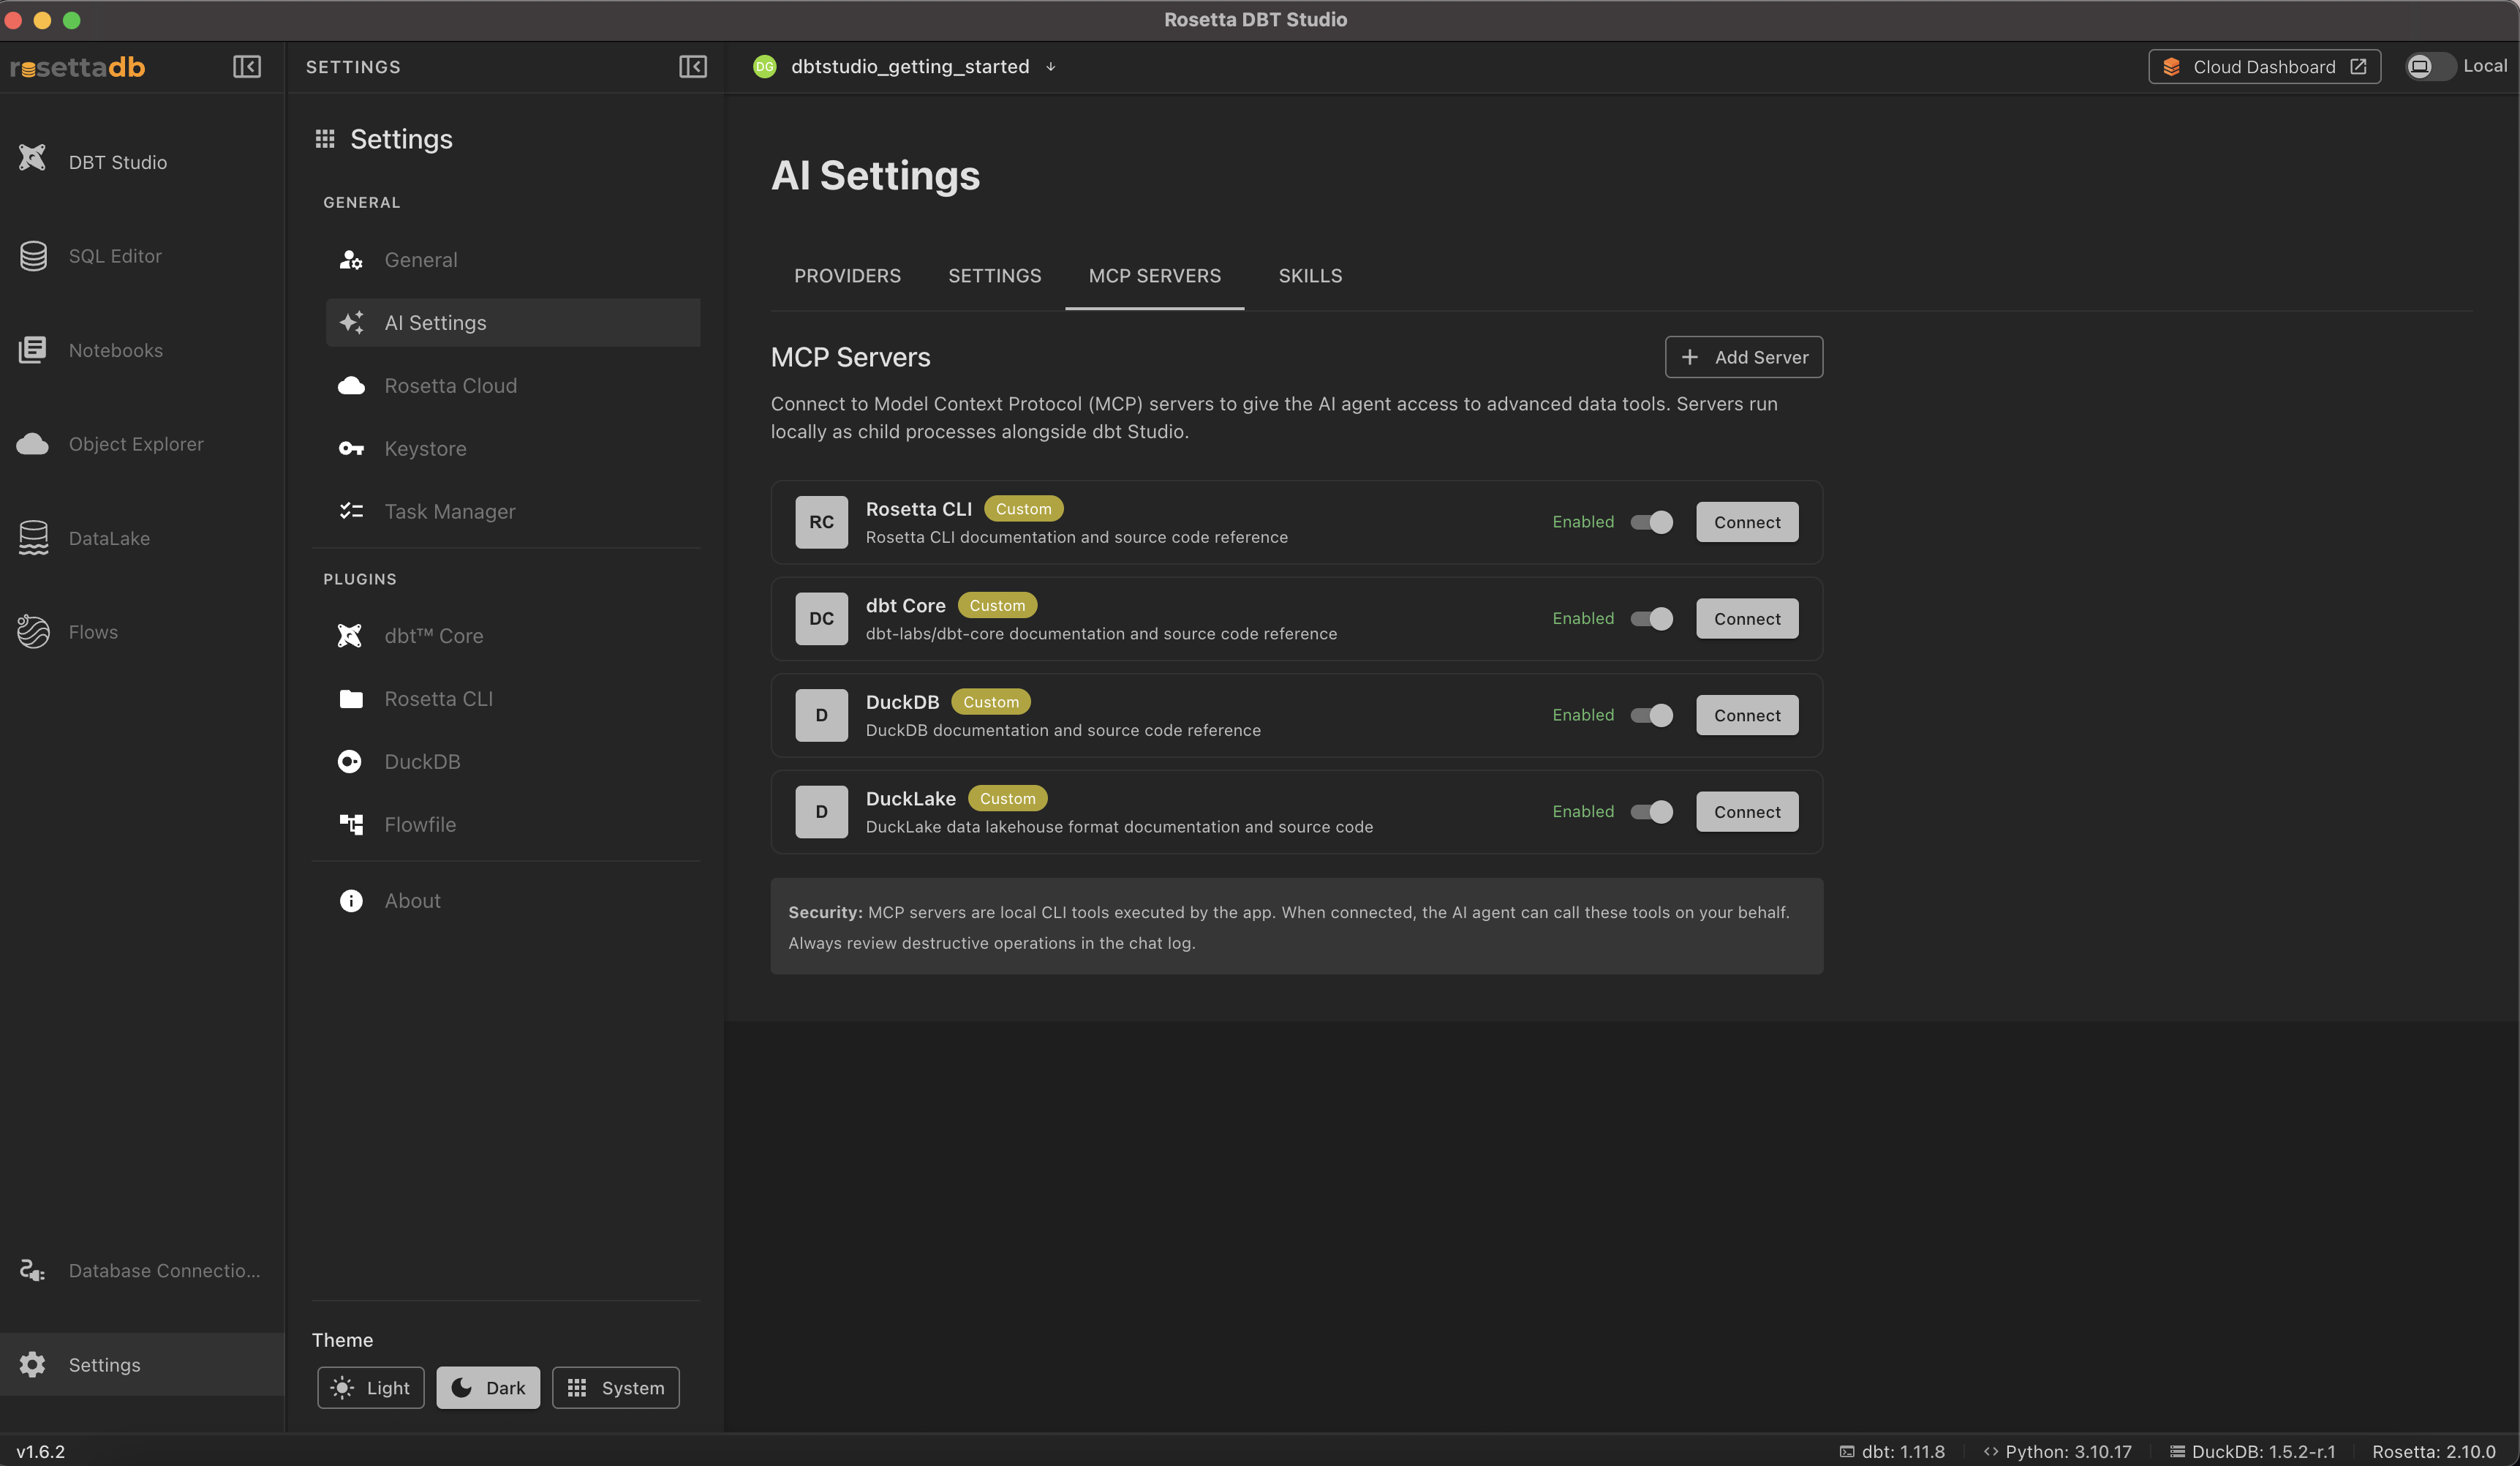2520x1466 pixels.
Task: Toggle the dbt Core server enabled switch
Action: click(x=1652, y=620)
